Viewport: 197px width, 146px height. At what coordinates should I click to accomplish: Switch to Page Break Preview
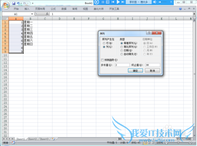pos(153,143)
